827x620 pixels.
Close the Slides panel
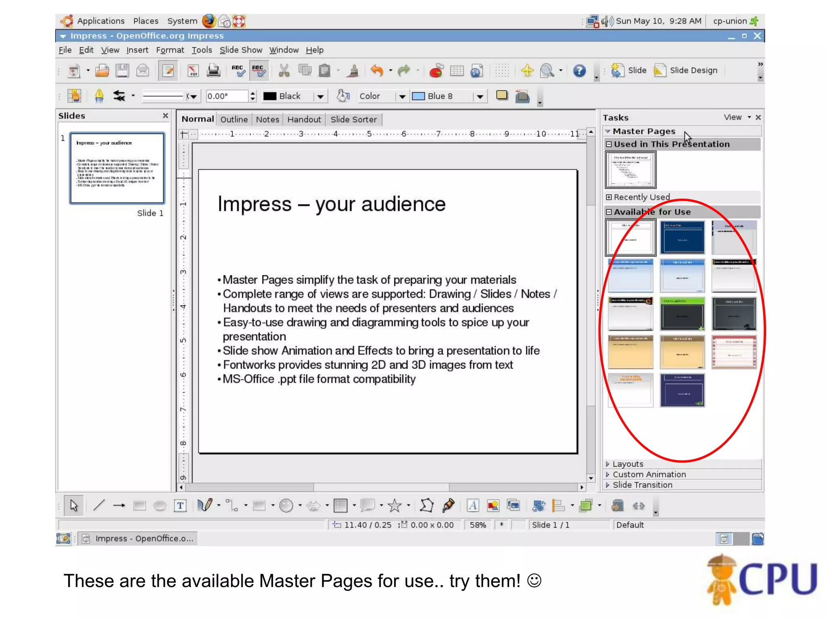tap(165, 116)
